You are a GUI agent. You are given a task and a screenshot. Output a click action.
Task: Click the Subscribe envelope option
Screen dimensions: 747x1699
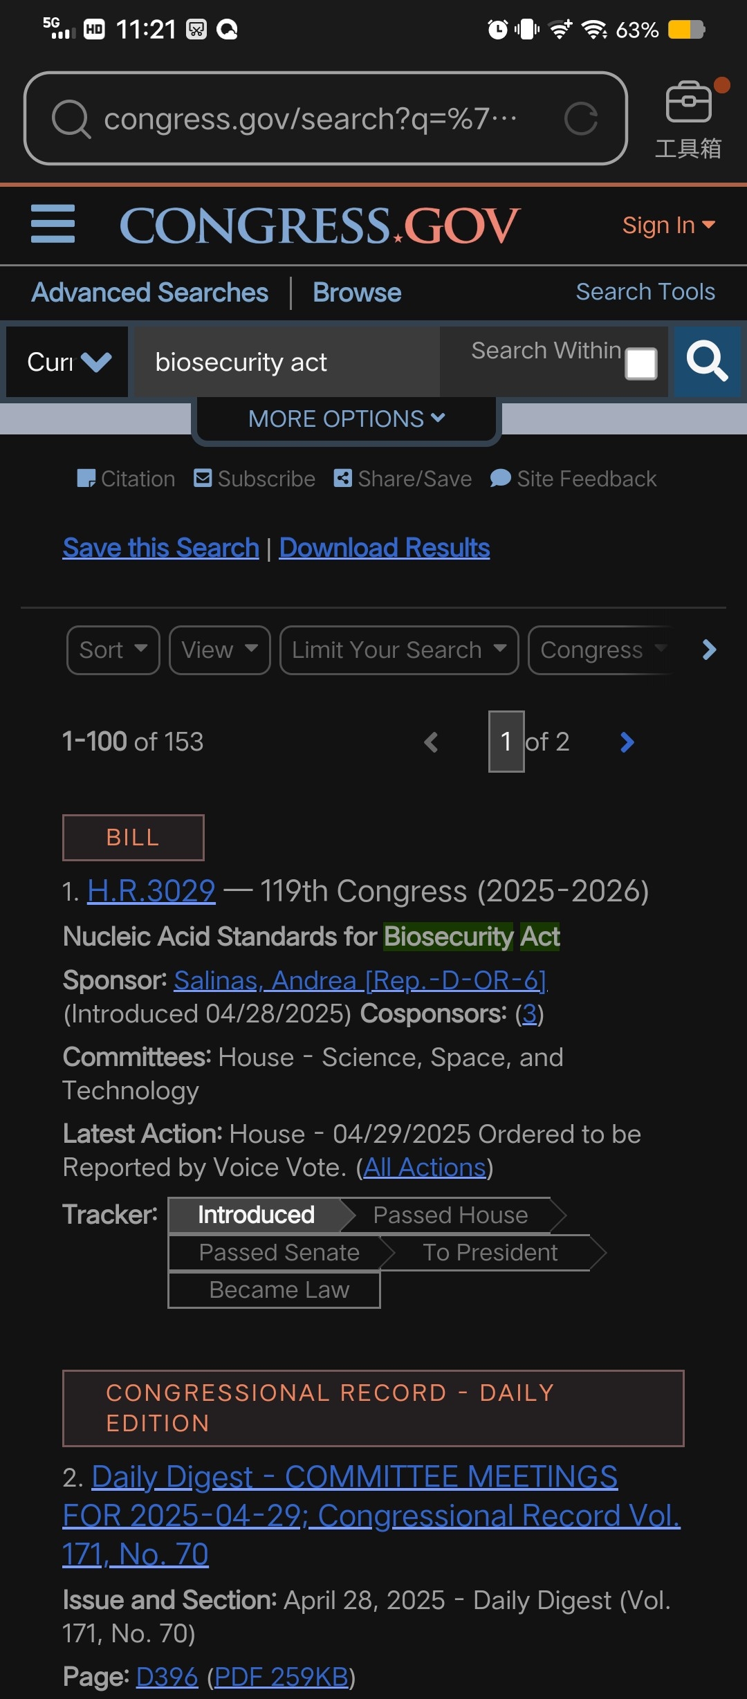point(255,479)
